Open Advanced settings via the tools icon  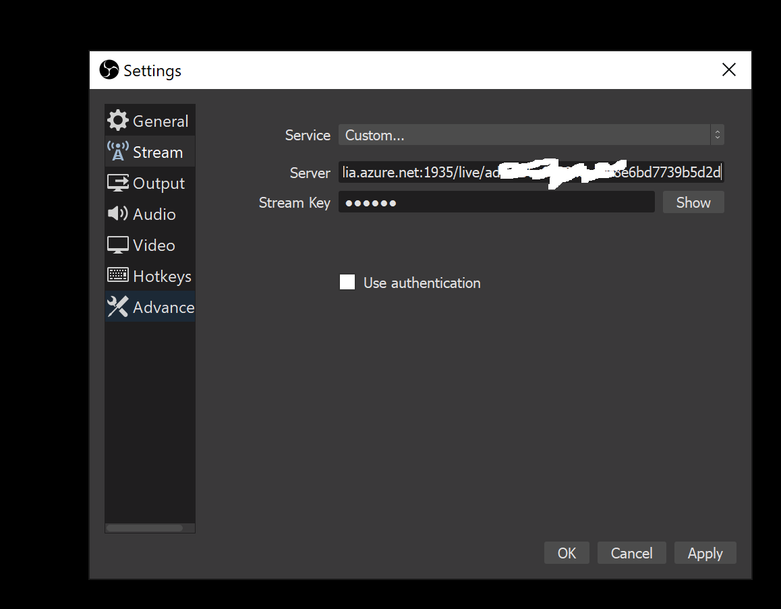[x=118, y=307]
